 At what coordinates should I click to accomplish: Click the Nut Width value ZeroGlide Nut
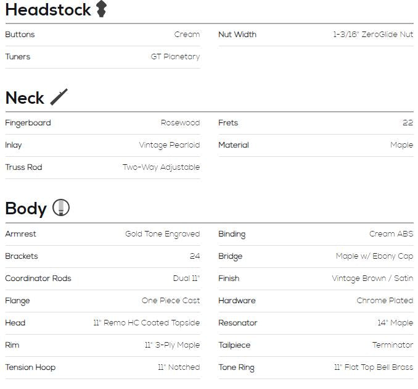tap(373, 35)
